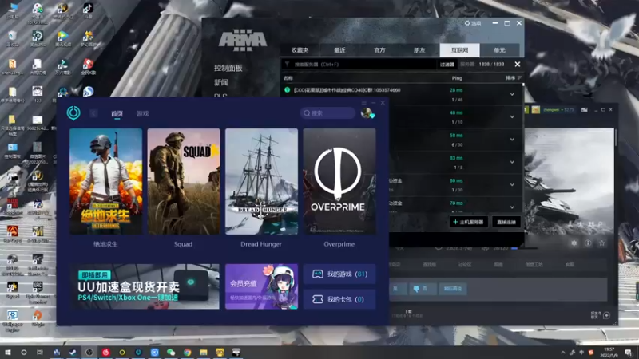
Task: Switch to 游戏 tab in UU
Action: [143, 113]
